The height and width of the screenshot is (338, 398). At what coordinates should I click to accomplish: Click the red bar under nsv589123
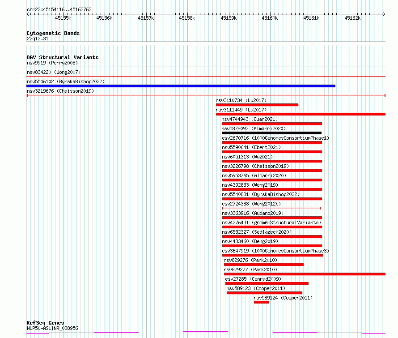tap(264, 293)
